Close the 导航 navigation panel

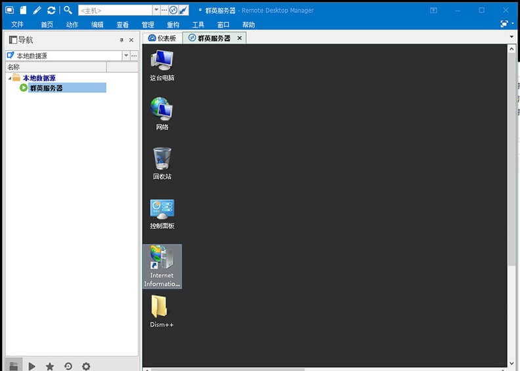[131, 40]
